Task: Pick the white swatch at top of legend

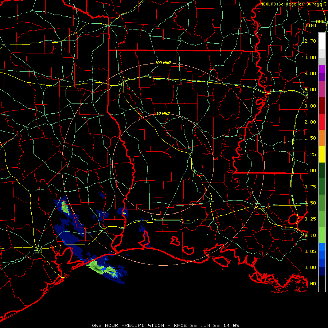Action: tap(322, 40)
